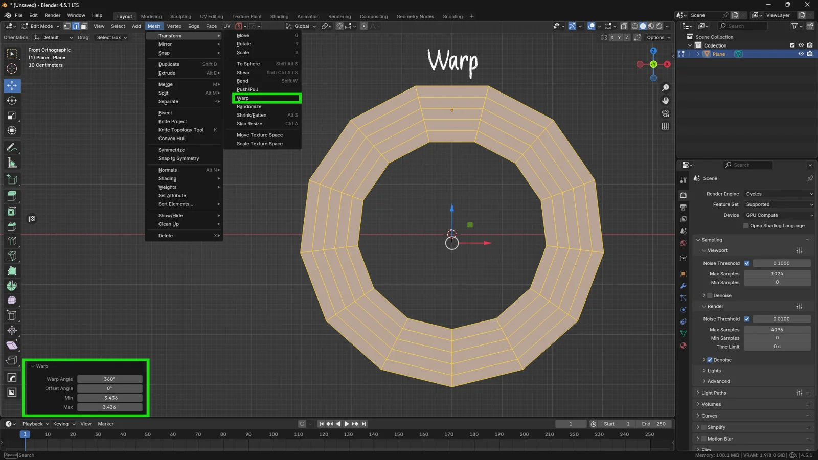This screenshot has width=818, height=460.
Task: Select the Select Box tool icon
Action: pos(12,54)
